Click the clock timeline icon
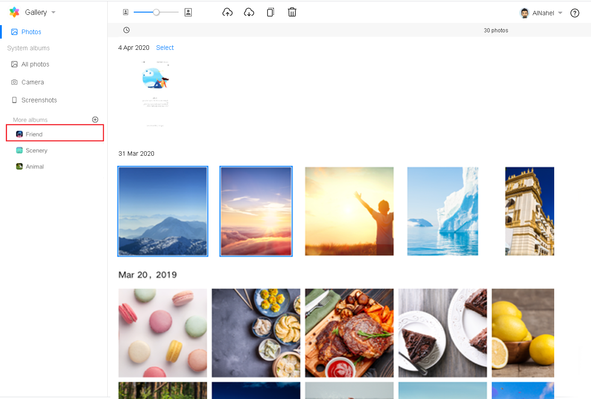Viewport: 591px width, 399px height. (127, 30)
